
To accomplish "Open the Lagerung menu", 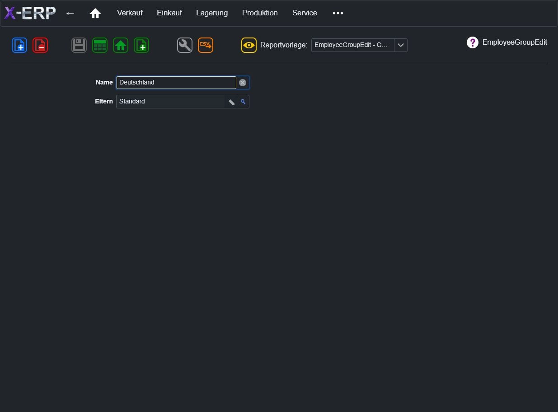I will coord(212,13).
